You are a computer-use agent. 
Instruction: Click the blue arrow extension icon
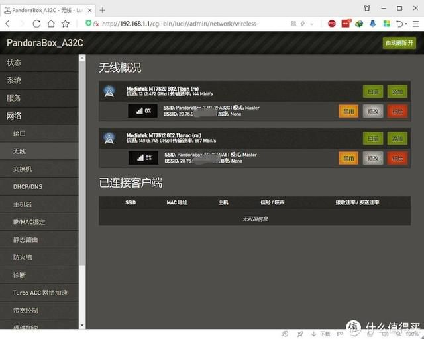pos(372,24)
